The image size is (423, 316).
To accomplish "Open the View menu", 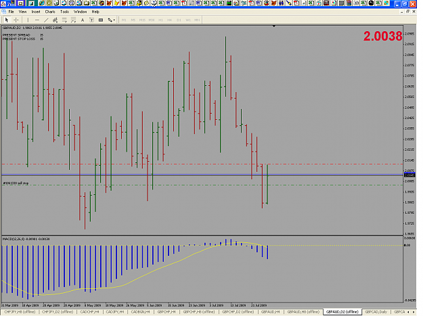I will [x=22, y=12].
